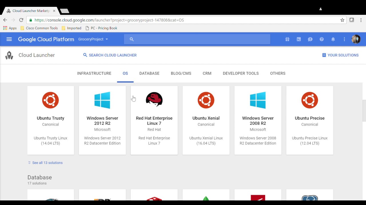The width and height of the screenshot is (366, 205).
Task: Click the Windows Server 2008 R2 logo
Action: pyautogui.click(x=258, y=100)
